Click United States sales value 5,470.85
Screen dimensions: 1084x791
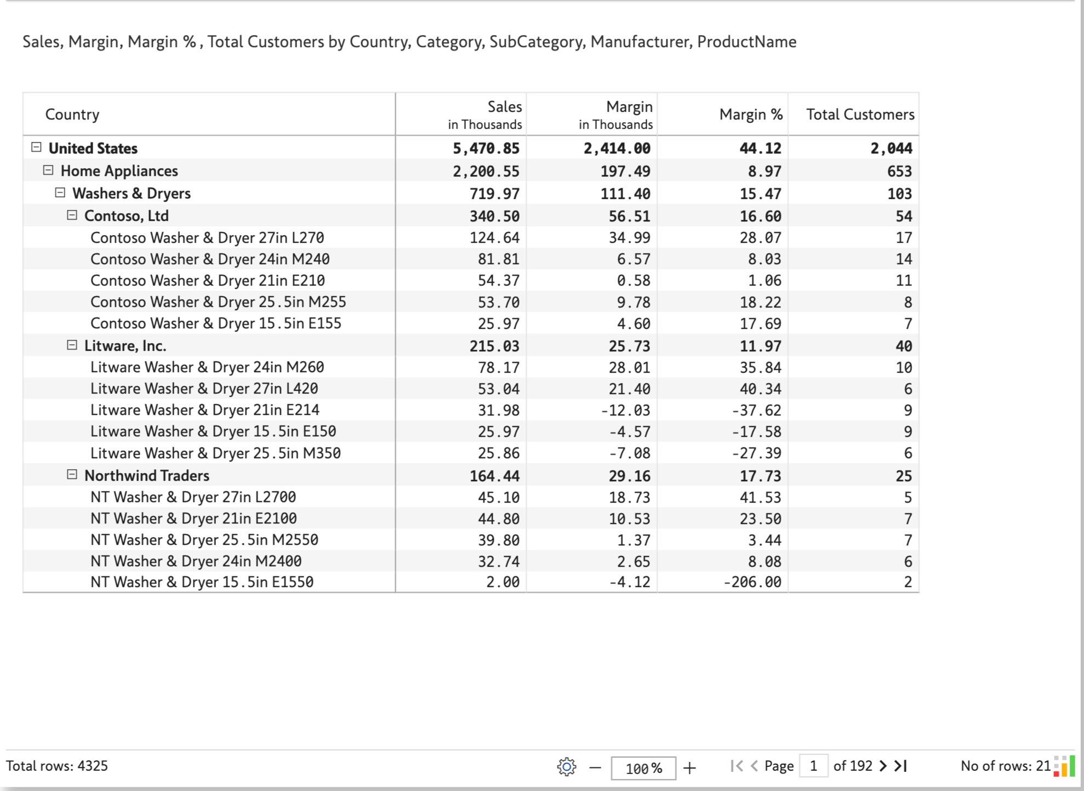(486, 148)
